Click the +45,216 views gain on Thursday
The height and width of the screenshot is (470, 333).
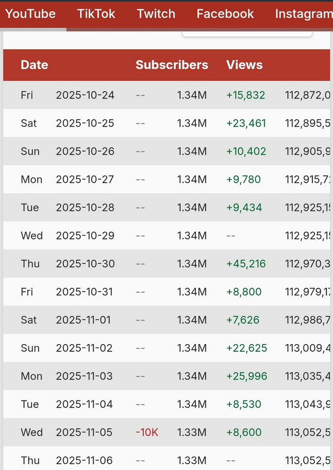tap(246, 264)
